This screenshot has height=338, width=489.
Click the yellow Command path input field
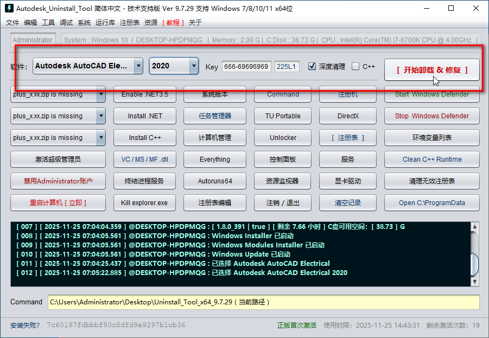(x=264, y=302)
